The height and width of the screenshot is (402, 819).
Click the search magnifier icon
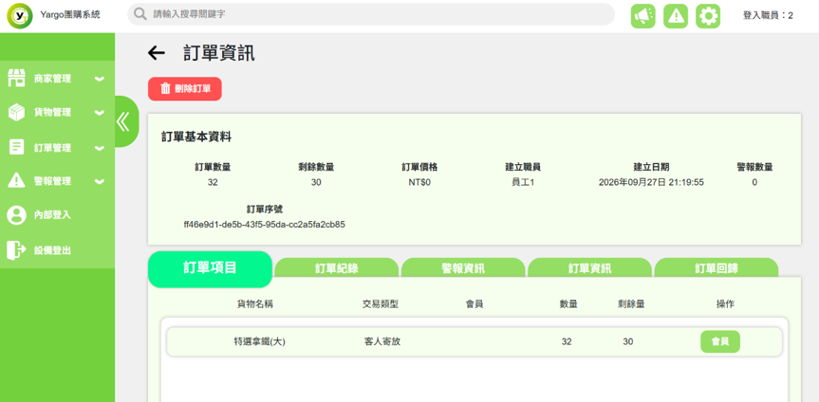pyautogui.click(x=140, y=14)
